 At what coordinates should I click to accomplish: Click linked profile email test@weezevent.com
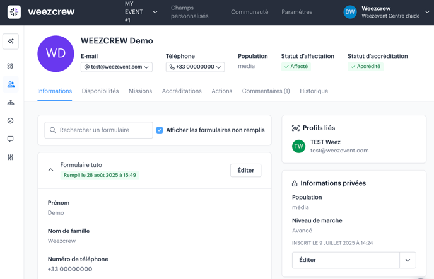[x=339, y=151]
